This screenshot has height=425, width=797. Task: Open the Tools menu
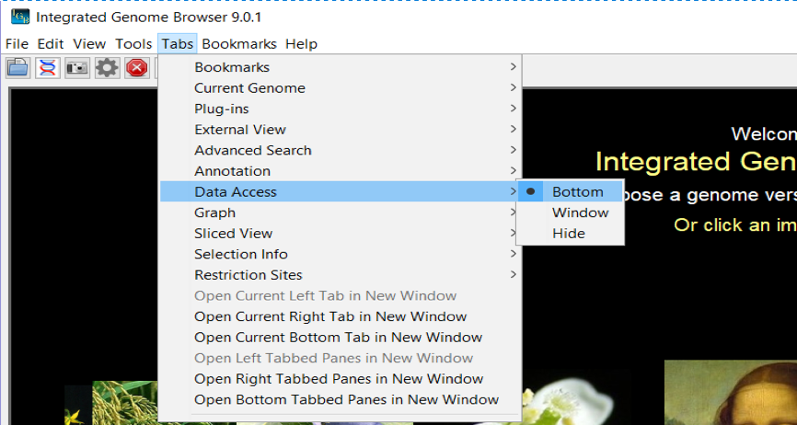point(133,43)
